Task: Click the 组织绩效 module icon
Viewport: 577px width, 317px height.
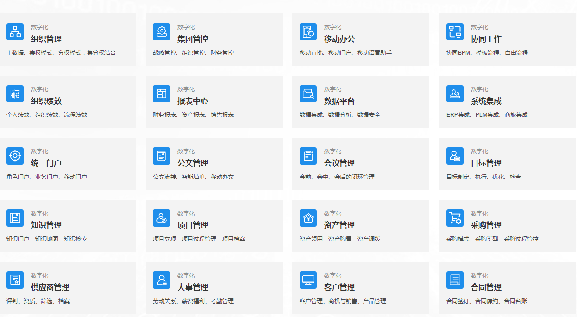Action: (14, 93)
